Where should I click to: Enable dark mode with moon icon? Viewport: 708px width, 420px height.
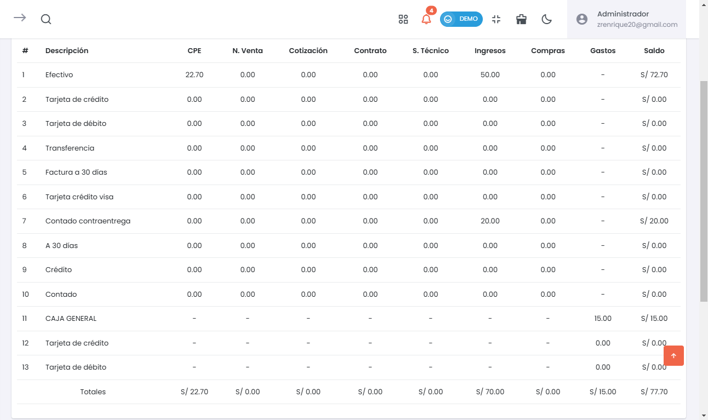pos(546,19)
